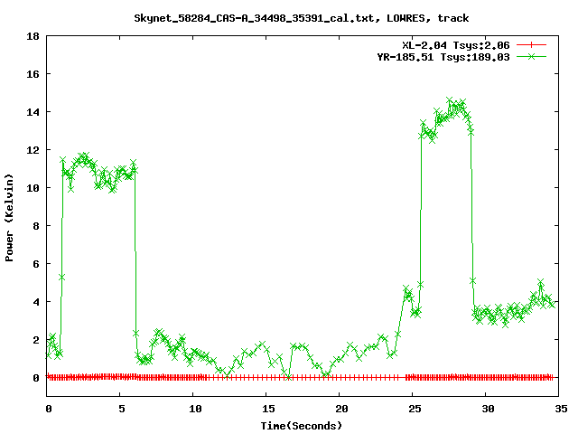This screenshot has width=578, height=434.
Task: Click the plot title Skynet_58284_CAS-A_34498_35391_cal.txt
Action: 301,18
